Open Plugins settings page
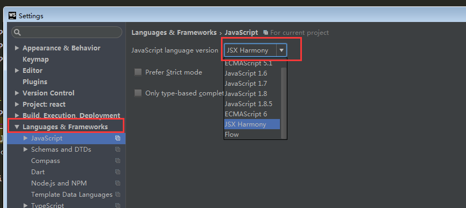 pyautogui.click(x=35, y=81)
